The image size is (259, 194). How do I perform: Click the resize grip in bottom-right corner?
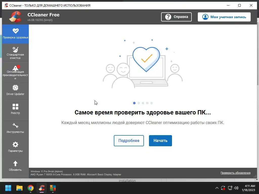point(255,177)
